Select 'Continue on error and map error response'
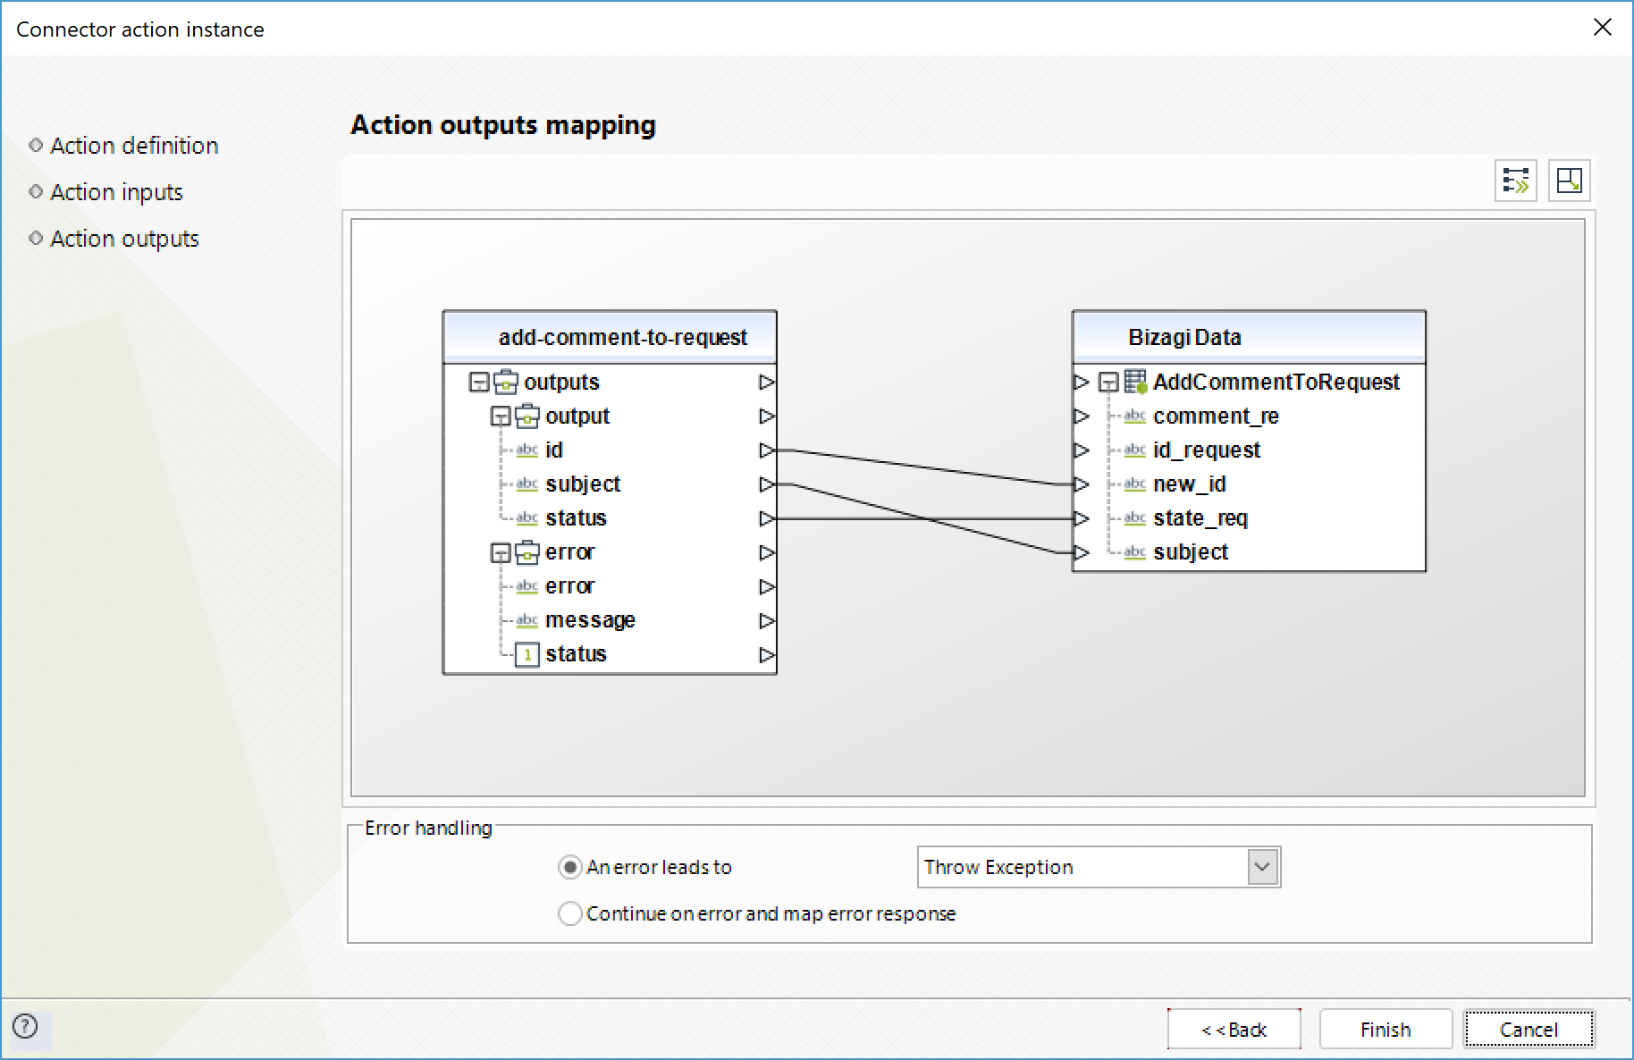The image size is (1634, 1060). tap(569, 913)
